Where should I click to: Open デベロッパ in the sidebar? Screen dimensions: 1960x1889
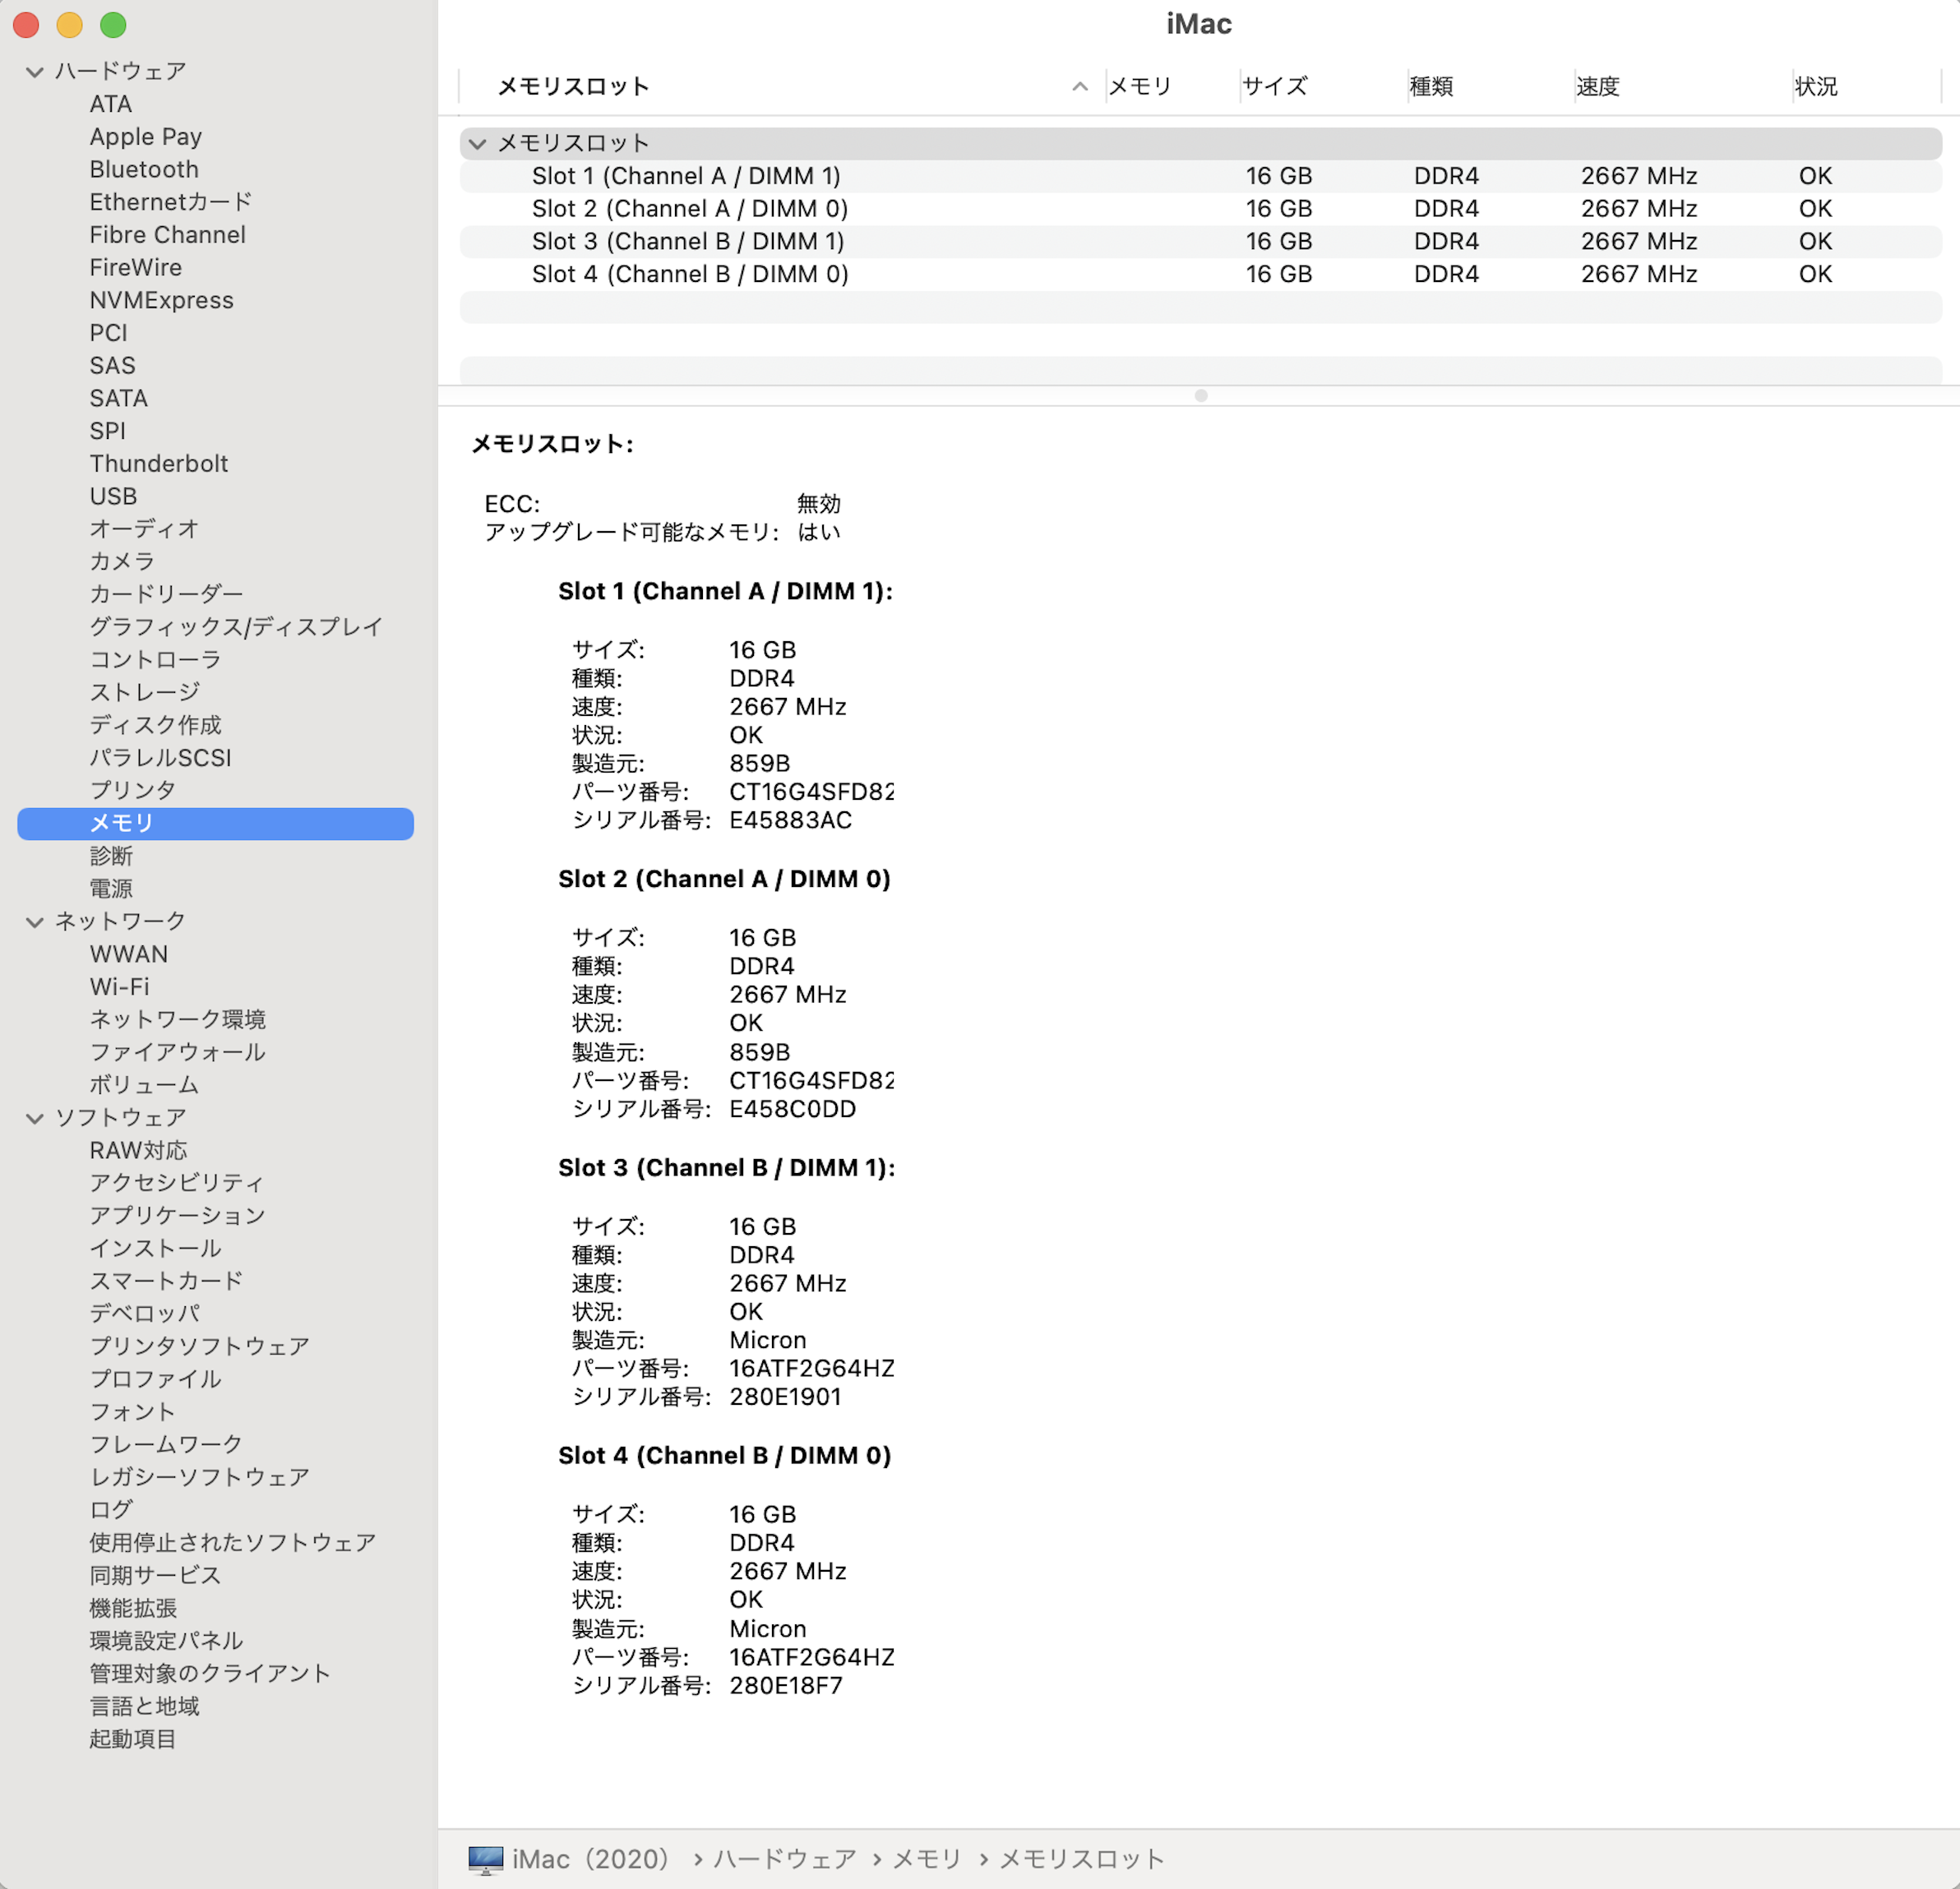[145, 1314]
